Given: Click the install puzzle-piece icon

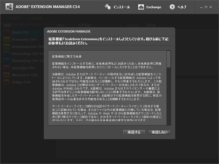Looking at the screenshot, I should [x=108, y=7].
